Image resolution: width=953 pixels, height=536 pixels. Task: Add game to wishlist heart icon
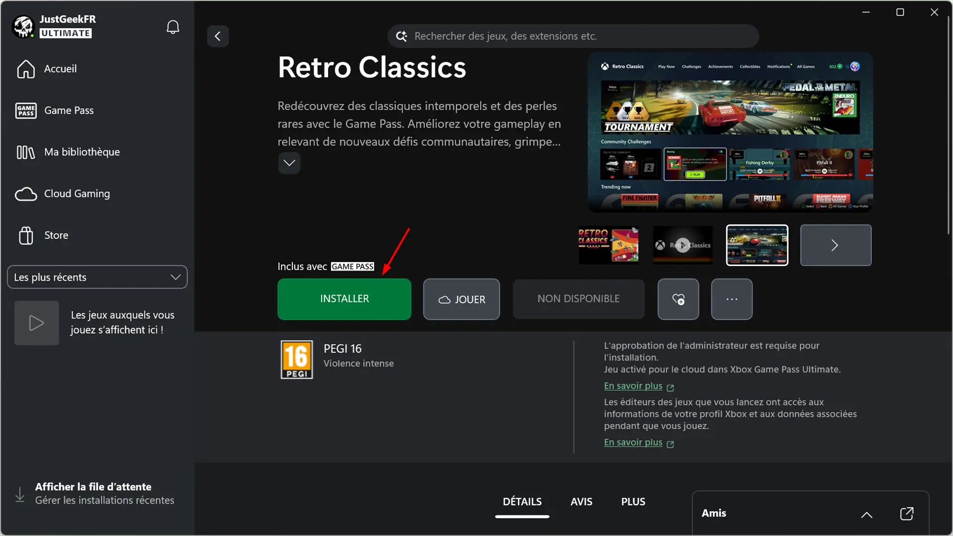(678, 299)
